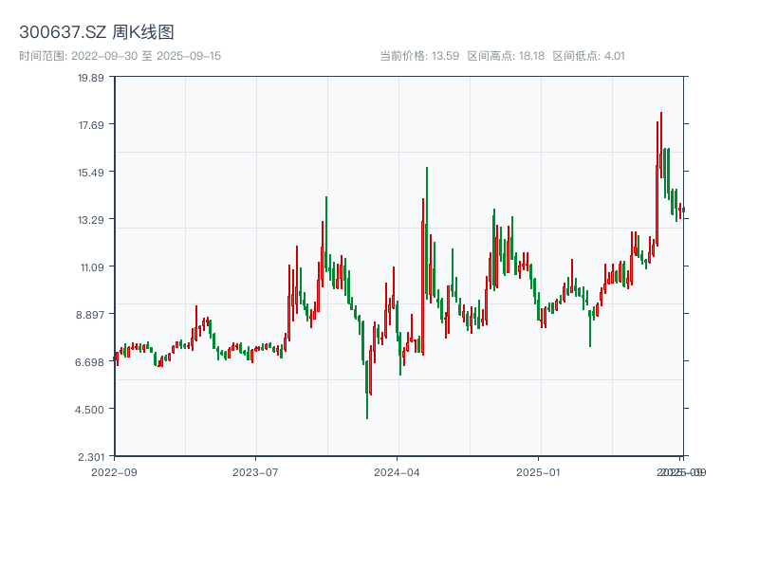Click y-axis label 19.89
This screenshot has height=569, width=759.
point(90,78)
